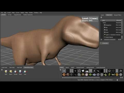Click the stamp tray horizontal scrollbar

(82, 78)
